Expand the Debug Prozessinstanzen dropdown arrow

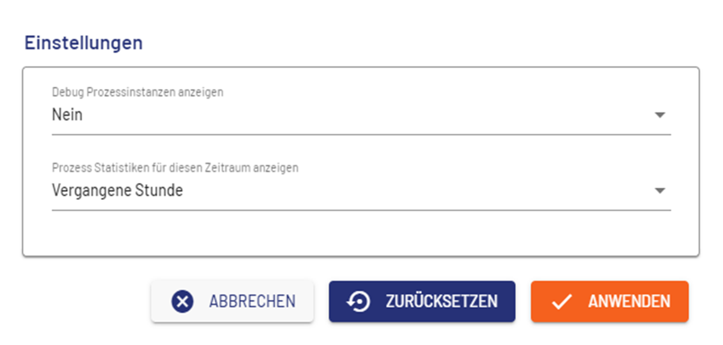point(660,115)
